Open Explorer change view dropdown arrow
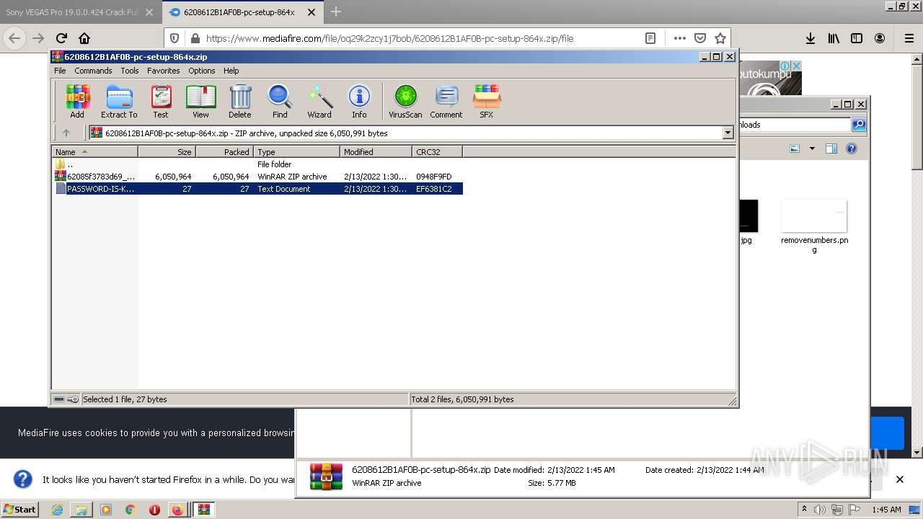The height and width of the screenshot is (519, 923). tap(812, 148)
